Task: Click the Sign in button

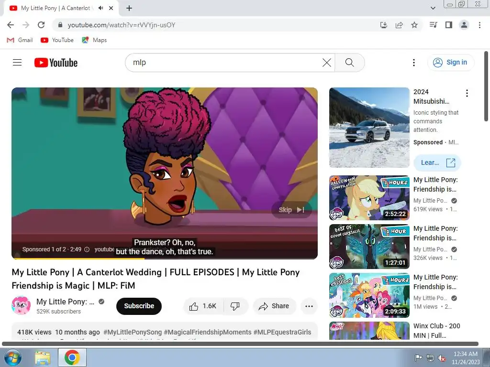Action: [451, 63]
